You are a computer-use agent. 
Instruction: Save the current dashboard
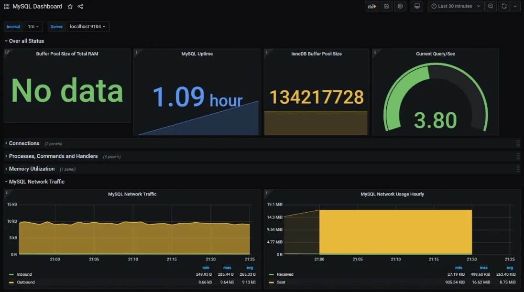tap(386, 6)
